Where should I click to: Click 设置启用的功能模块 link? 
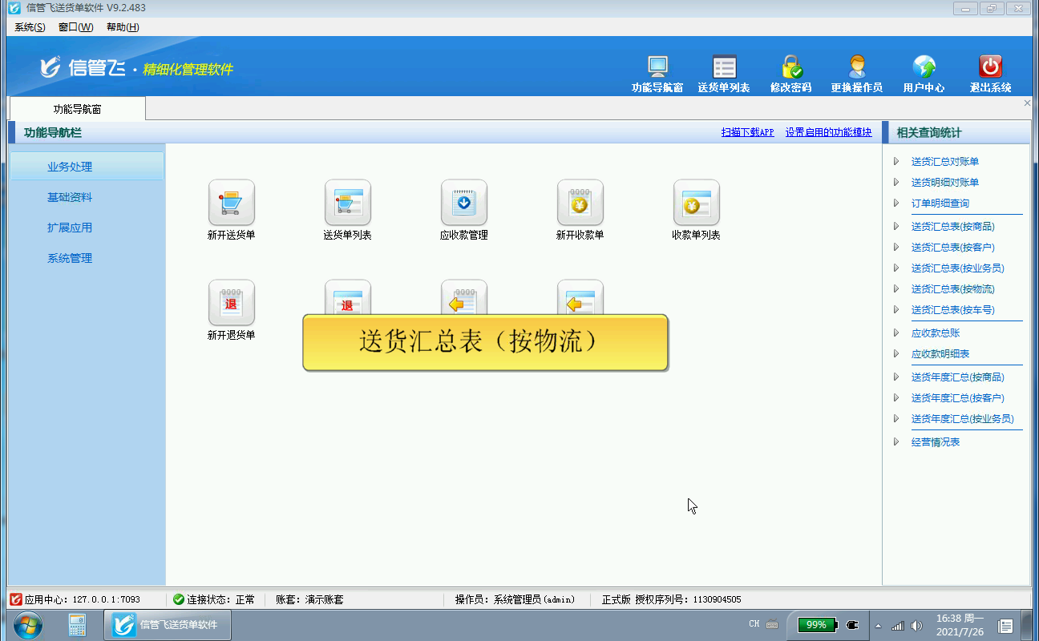point(828,132)
